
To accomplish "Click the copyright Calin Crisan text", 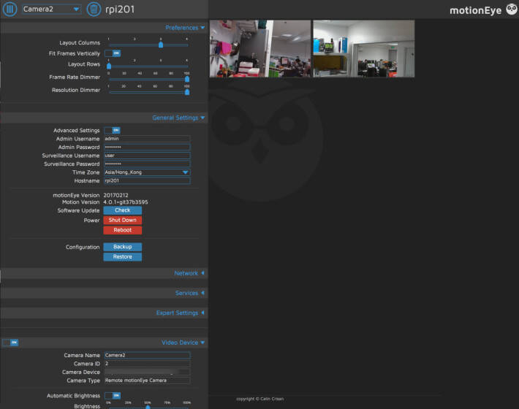I will [x=260, y=399].
